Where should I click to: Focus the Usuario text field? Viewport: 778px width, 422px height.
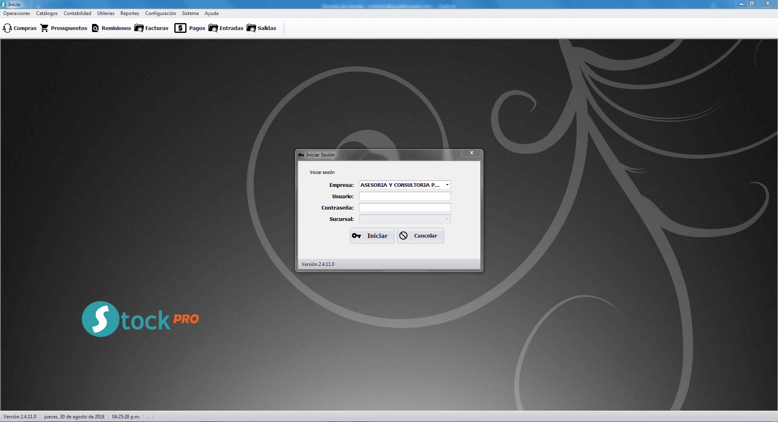405,196
